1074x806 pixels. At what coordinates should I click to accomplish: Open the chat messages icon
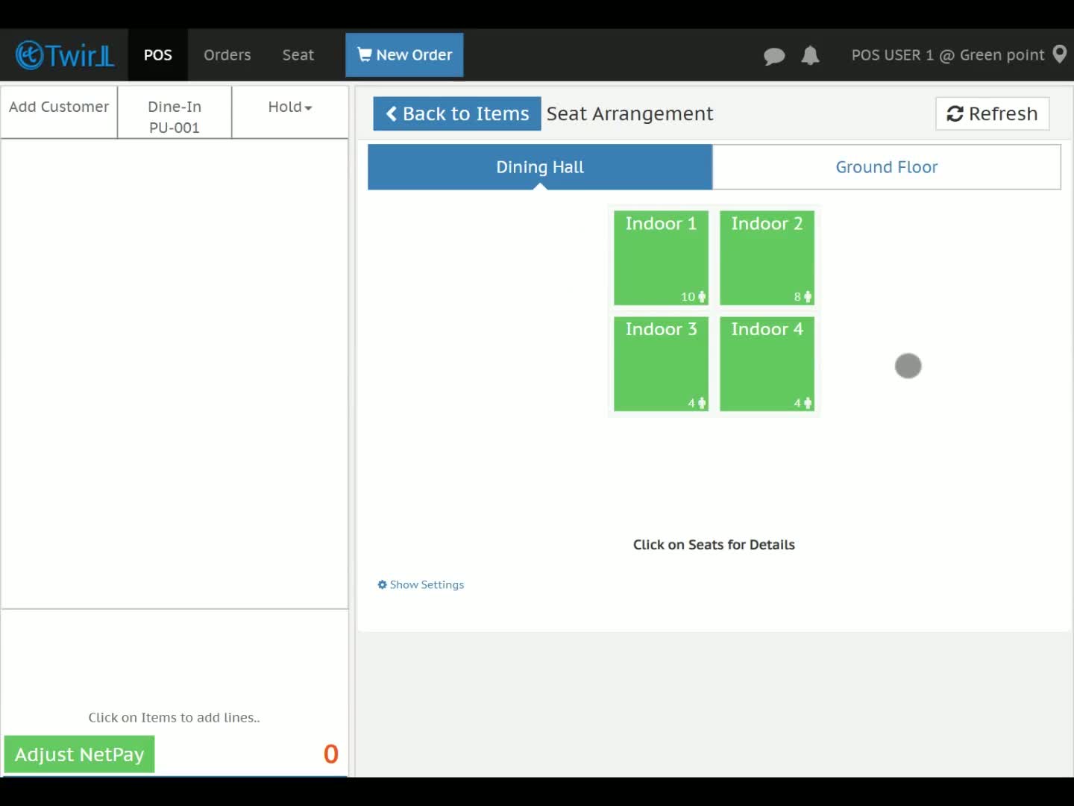[x=774, y=56]
